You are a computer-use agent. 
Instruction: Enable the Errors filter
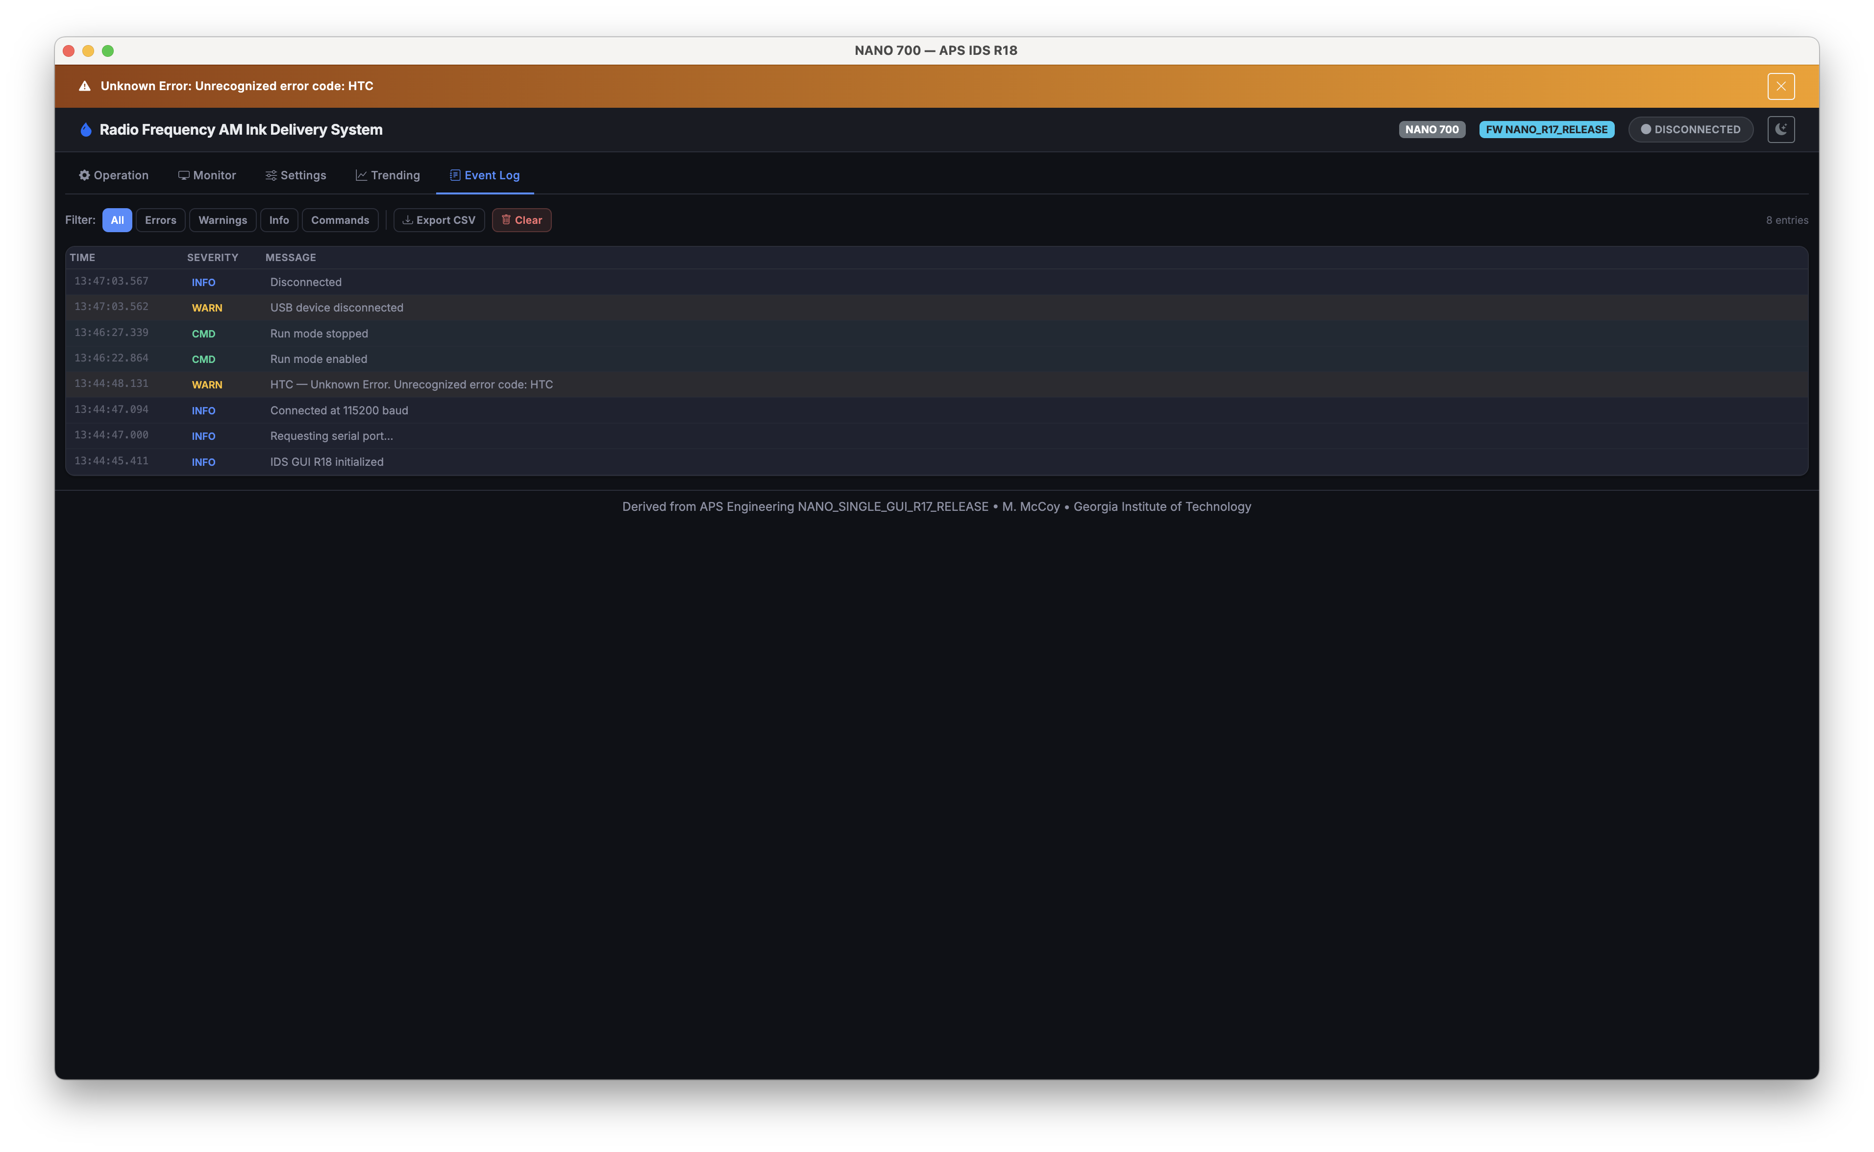[160, 219]
